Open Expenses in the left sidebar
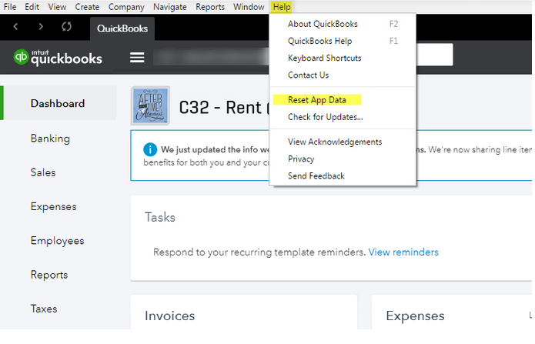535x344 pixels. pos(54,206)
